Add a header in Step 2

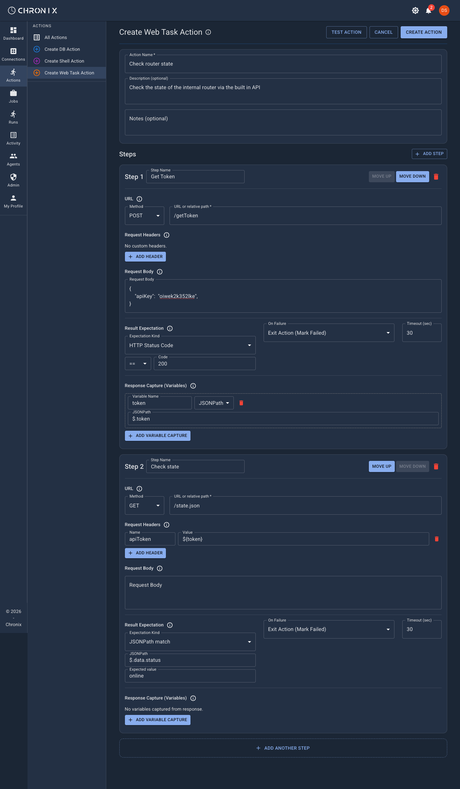point(145,553)
